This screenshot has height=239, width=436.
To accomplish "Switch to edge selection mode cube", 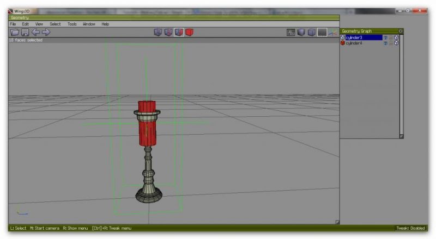I will pyautogui.click(x=168, y=33).
